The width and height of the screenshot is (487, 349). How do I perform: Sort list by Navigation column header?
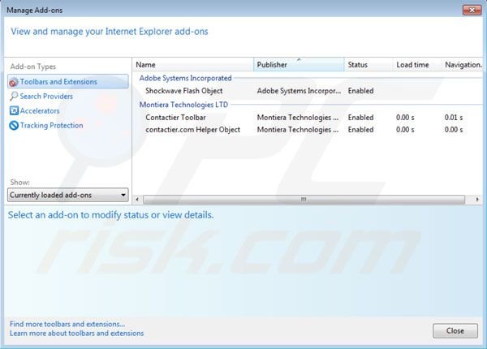coord(462,65)
